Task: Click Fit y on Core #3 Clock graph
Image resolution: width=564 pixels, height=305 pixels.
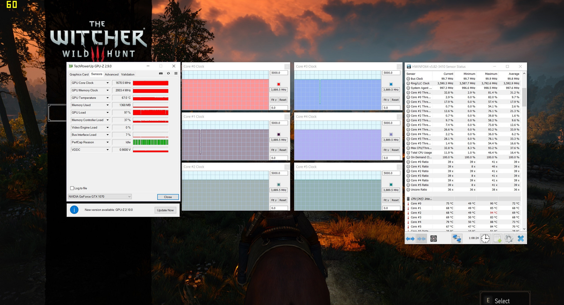Action: point(386,100)
